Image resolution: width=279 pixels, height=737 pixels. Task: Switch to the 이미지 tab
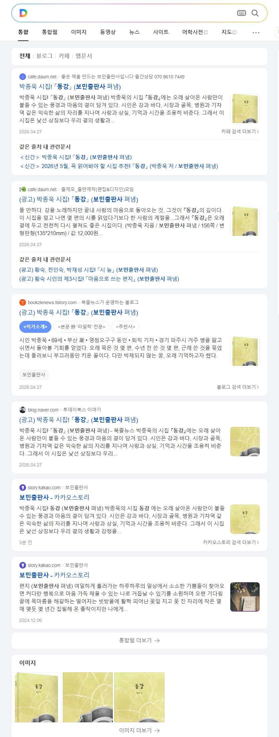79,32
